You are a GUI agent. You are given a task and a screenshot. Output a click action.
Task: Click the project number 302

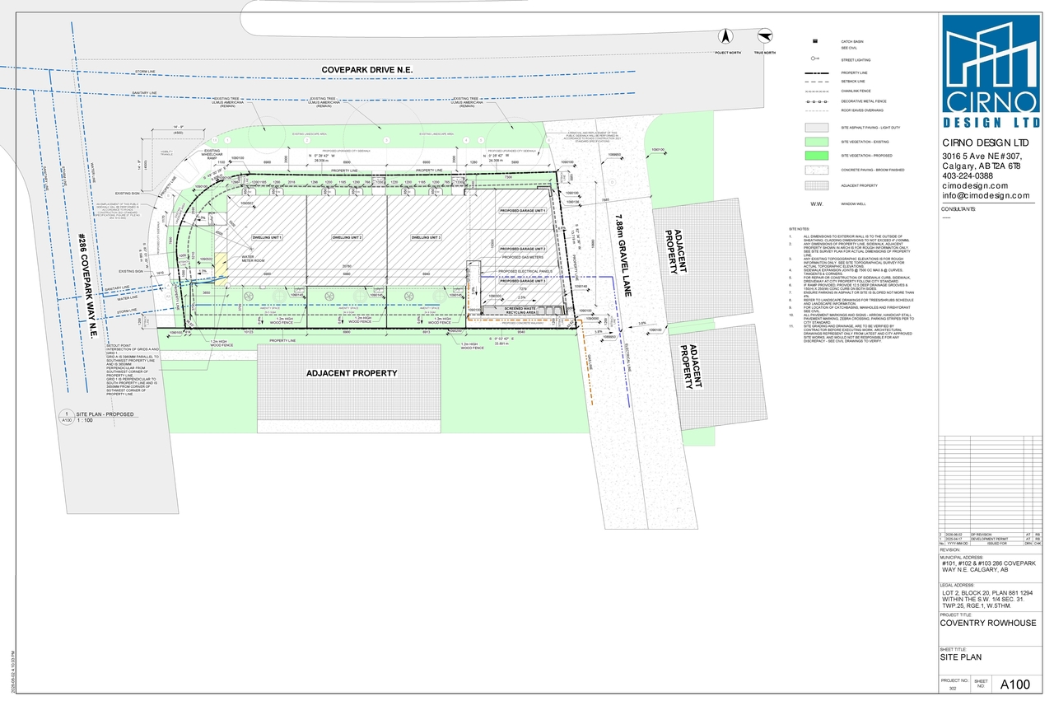[x=954, y=689]
